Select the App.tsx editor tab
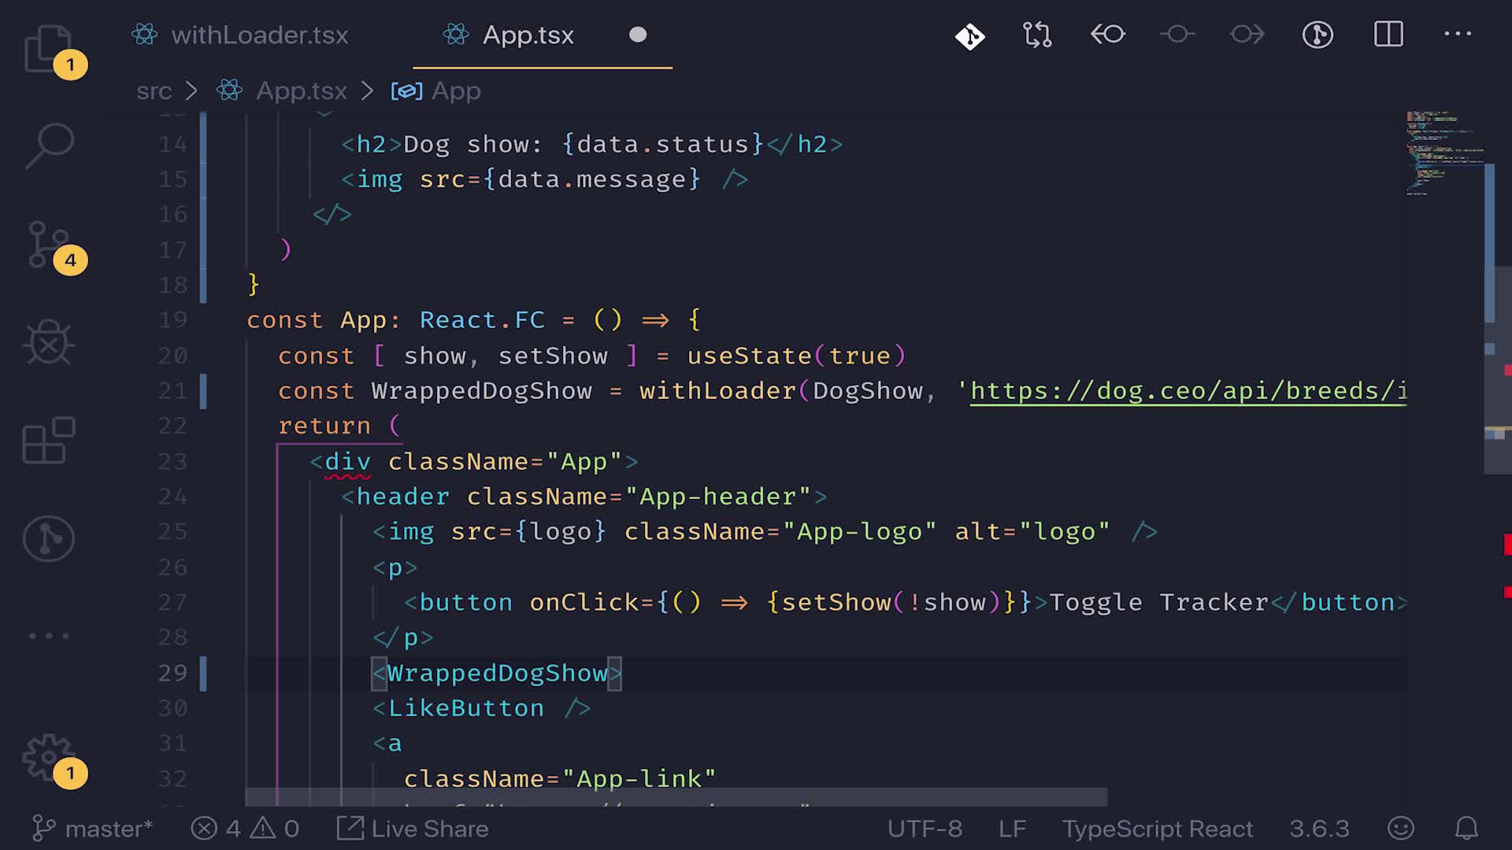 click(x=528, y=35)
